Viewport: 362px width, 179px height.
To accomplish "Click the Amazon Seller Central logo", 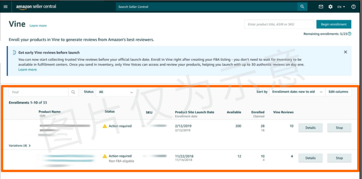I will [36, 7].
